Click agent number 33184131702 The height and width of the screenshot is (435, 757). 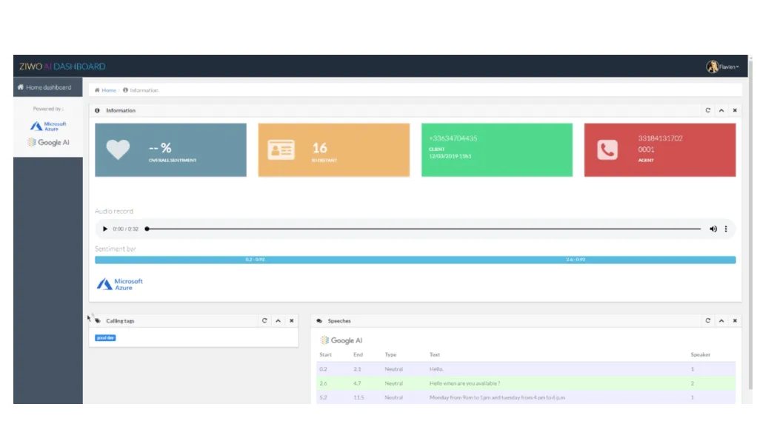(x=660, y=138)
